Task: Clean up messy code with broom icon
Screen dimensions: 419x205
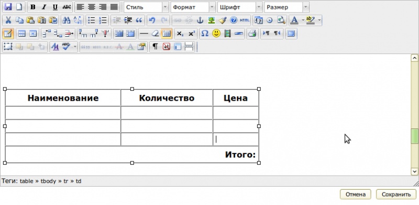Action: coord(223,20)
